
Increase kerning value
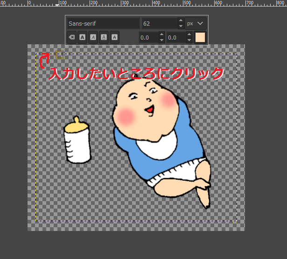pos(189,35)
